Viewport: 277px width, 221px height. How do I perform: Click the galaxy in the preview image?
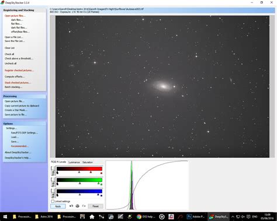[163, 86]
